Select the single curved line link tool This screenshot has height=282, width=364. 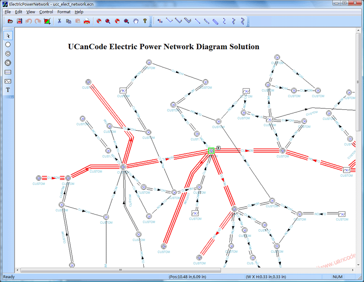pos(224,21)
